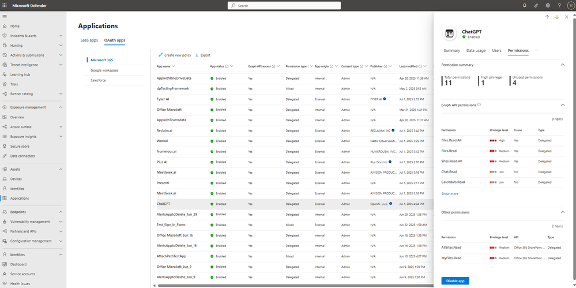Screen dimensions: 576x288
Task: Open Graph API access column dropdown
Action: [278, 66]
